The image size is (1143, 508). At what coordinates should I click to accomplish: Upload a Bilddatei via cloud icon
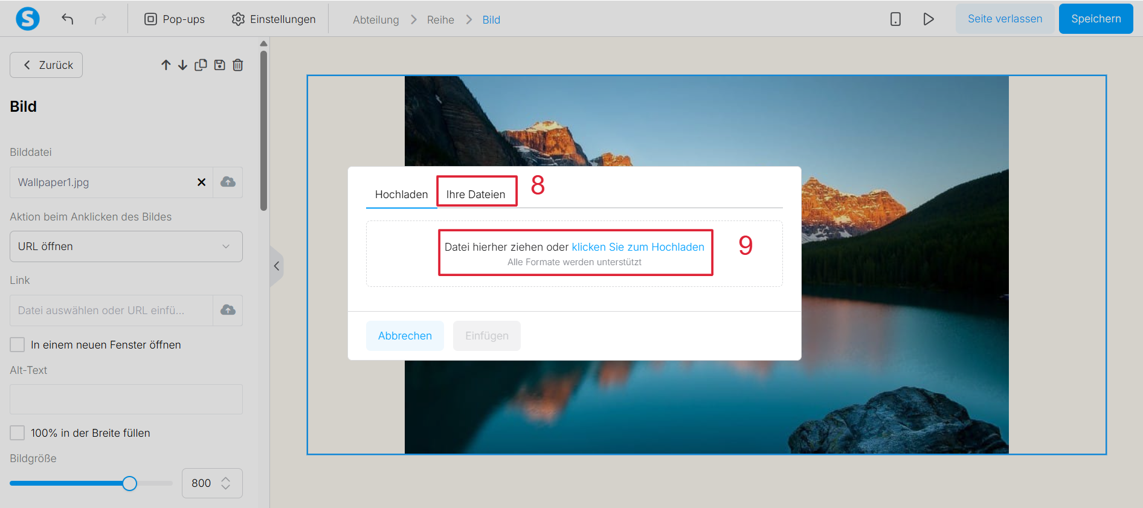(228, 182)
